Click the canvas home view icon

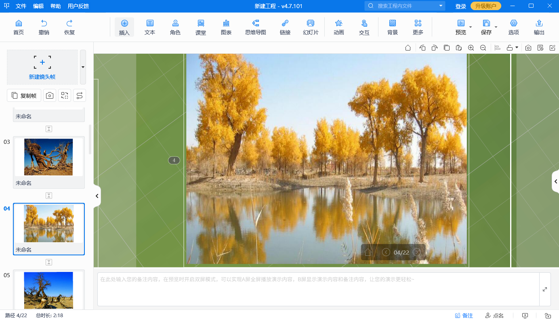(408, 48)
